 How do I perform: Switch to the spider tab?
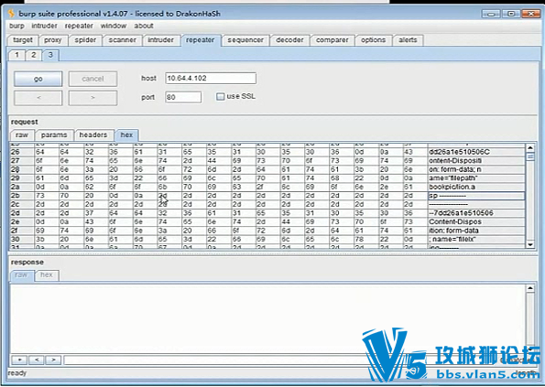[85, 40]
